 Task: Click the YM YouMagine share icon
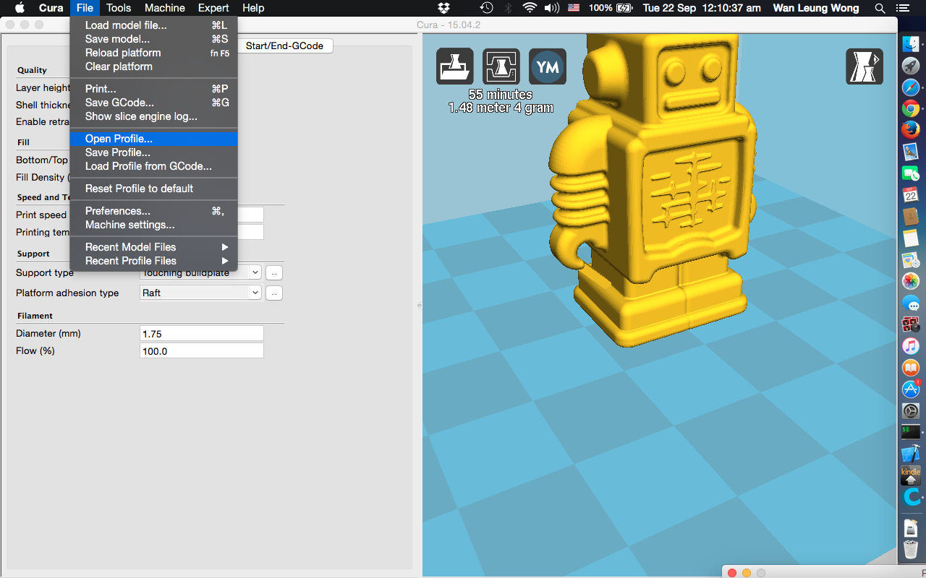tap(548, 66)
